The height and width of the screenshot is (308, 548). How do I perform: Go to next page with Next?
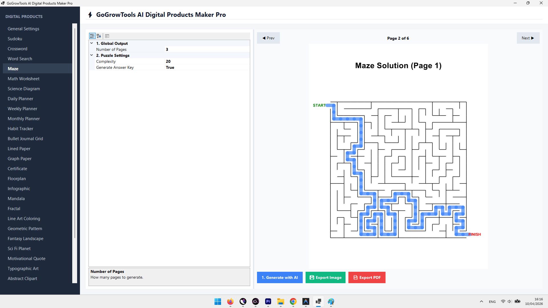(x=528, y=38)
